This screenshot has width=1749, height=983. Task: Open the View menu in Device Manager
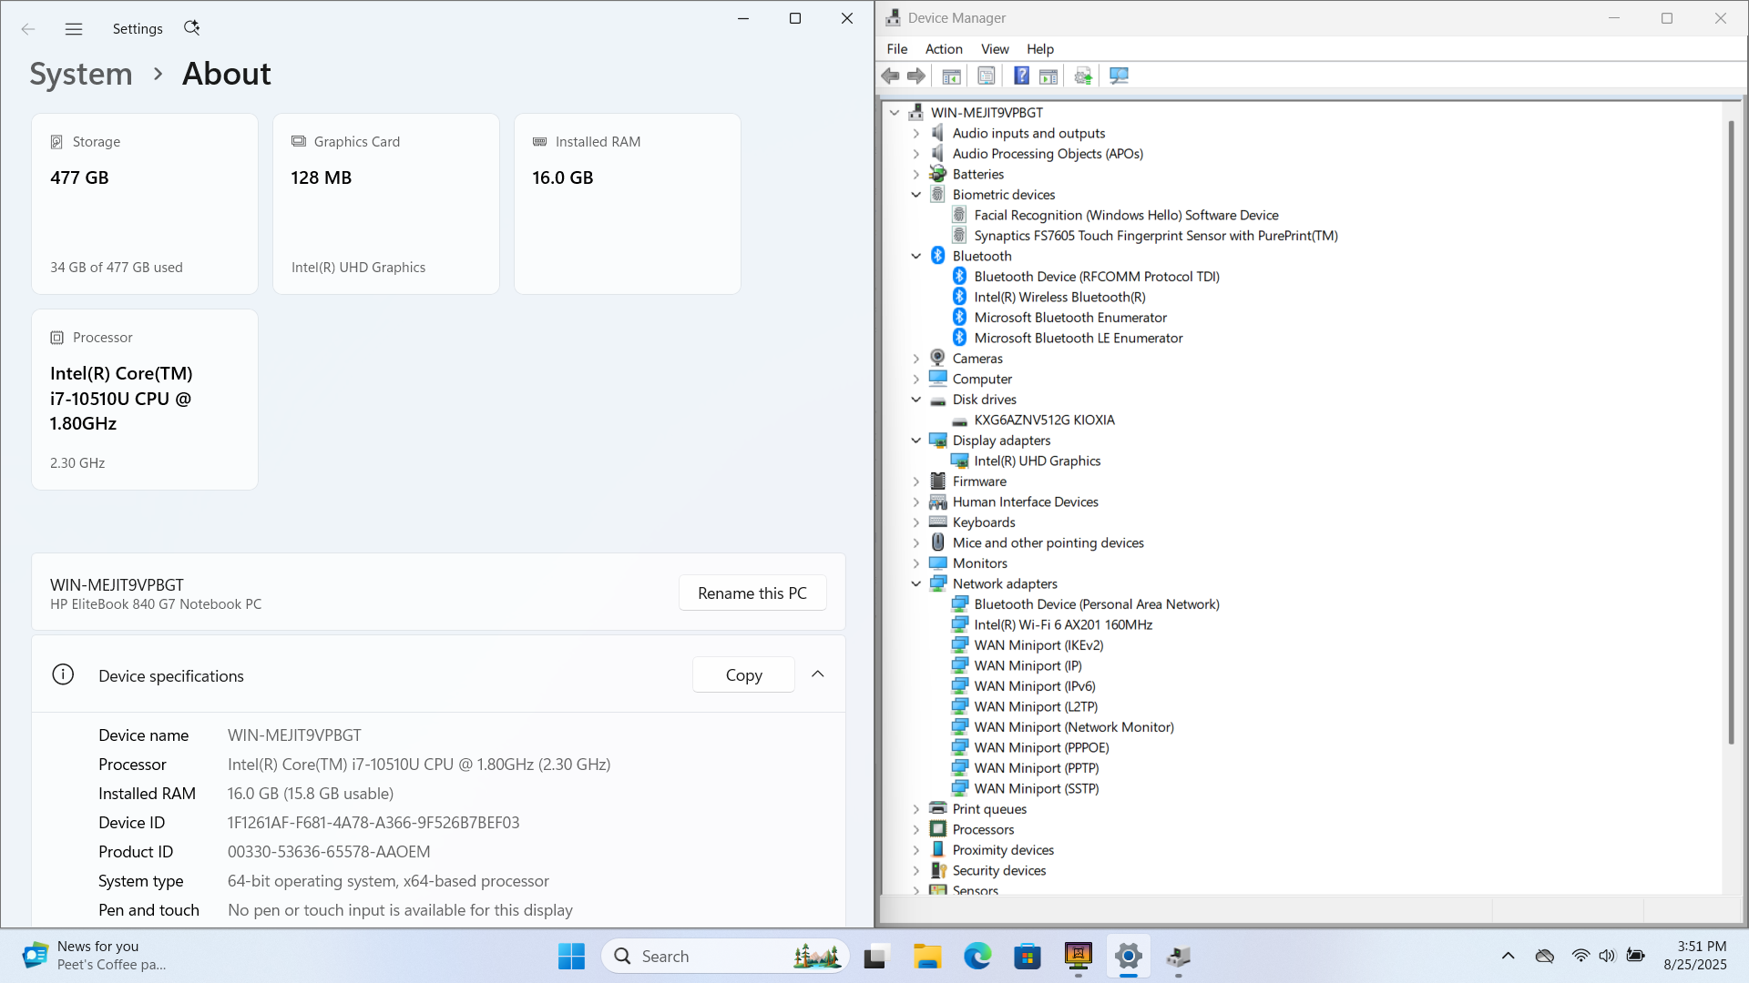(995, 49)
